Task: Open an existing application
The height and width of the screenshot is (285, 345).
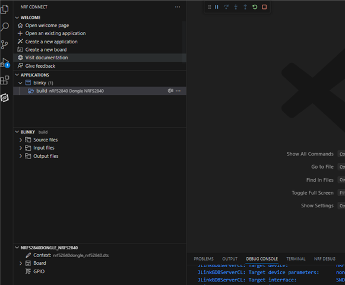Action: click(x=55, y=33)
